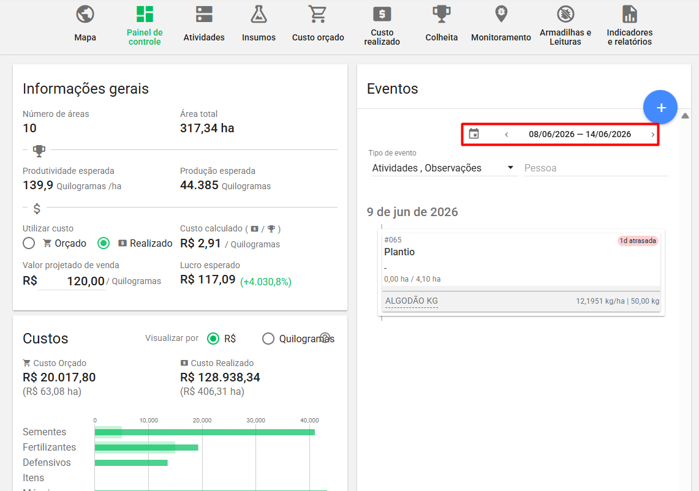
Task: Click the Defensivos cost bar
Action: pyautogui.click(x=131, y=463)
